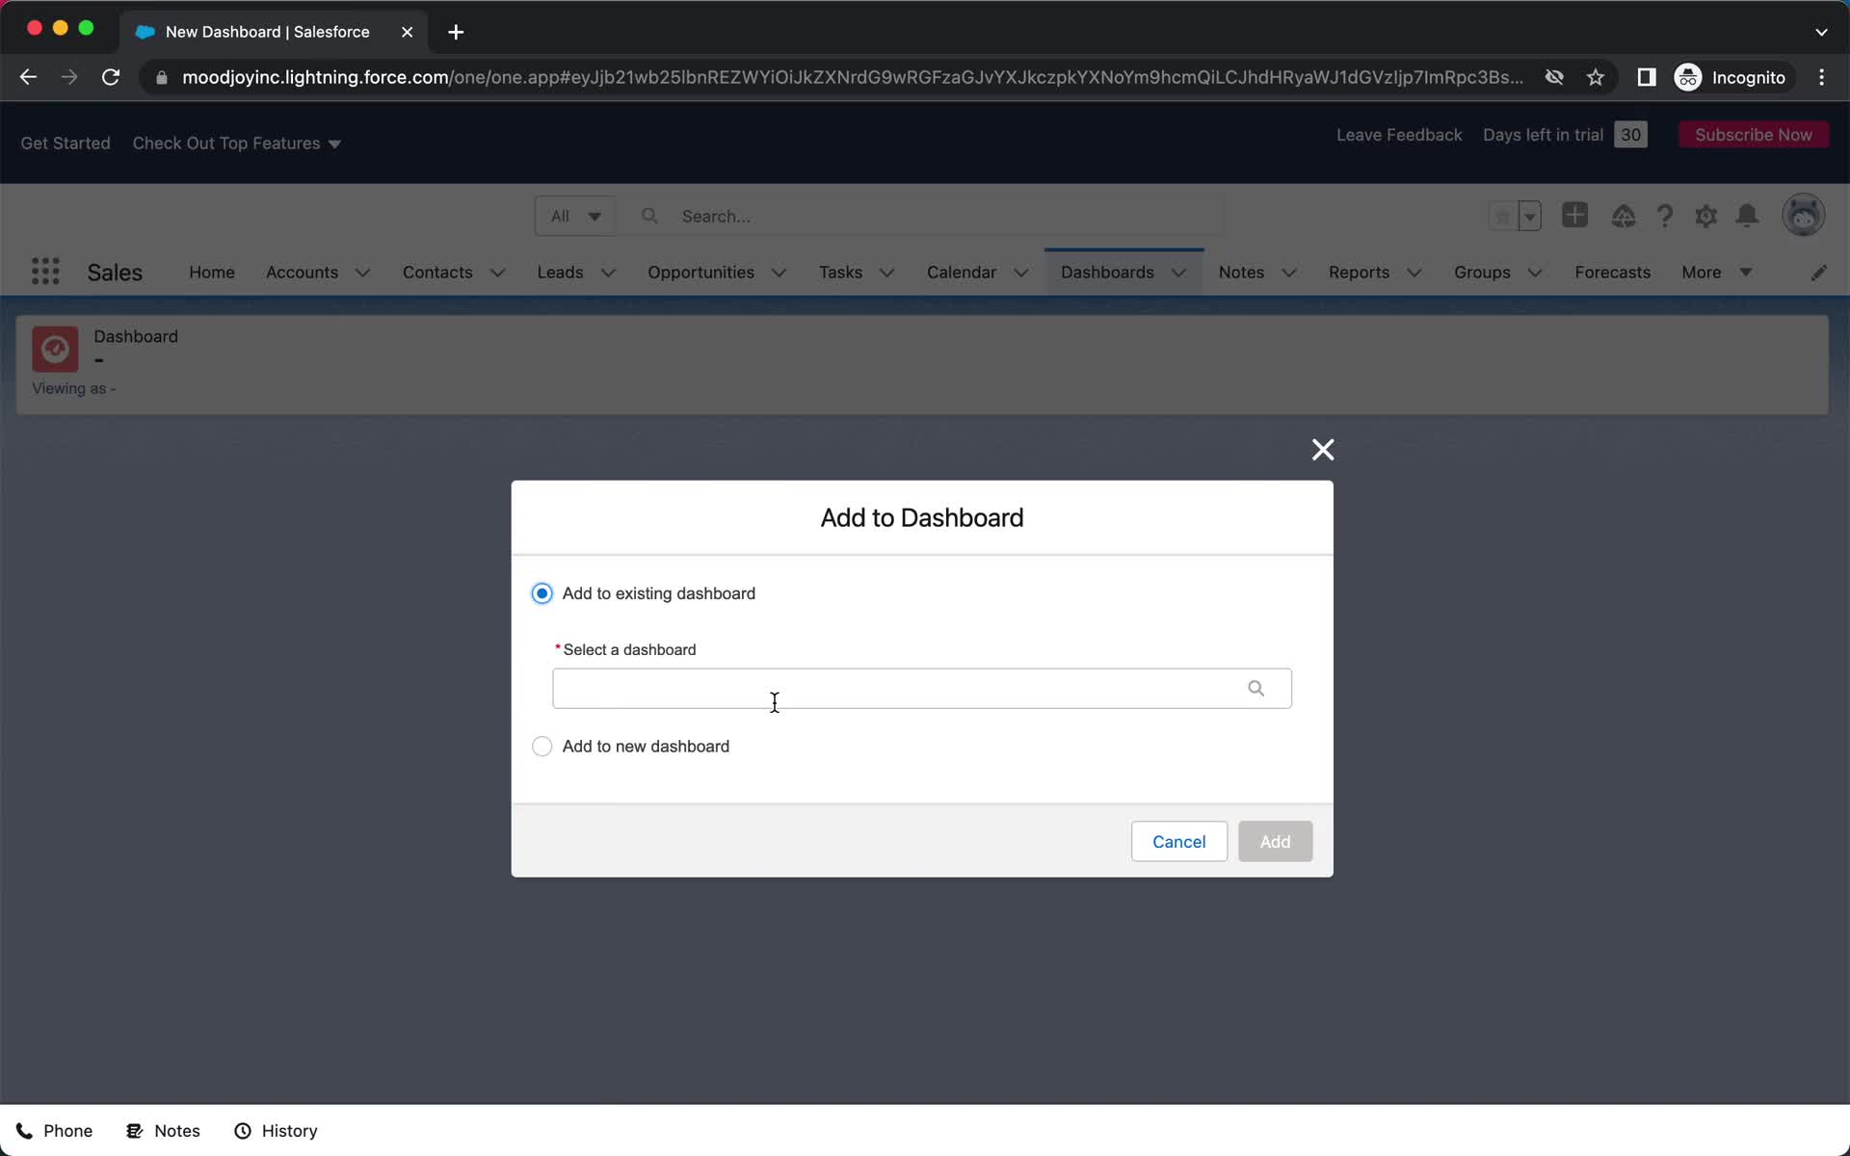Click the Select a dashboard search field
Image resolution: width=1850 pixels, height=1156 pixels.
921,688
